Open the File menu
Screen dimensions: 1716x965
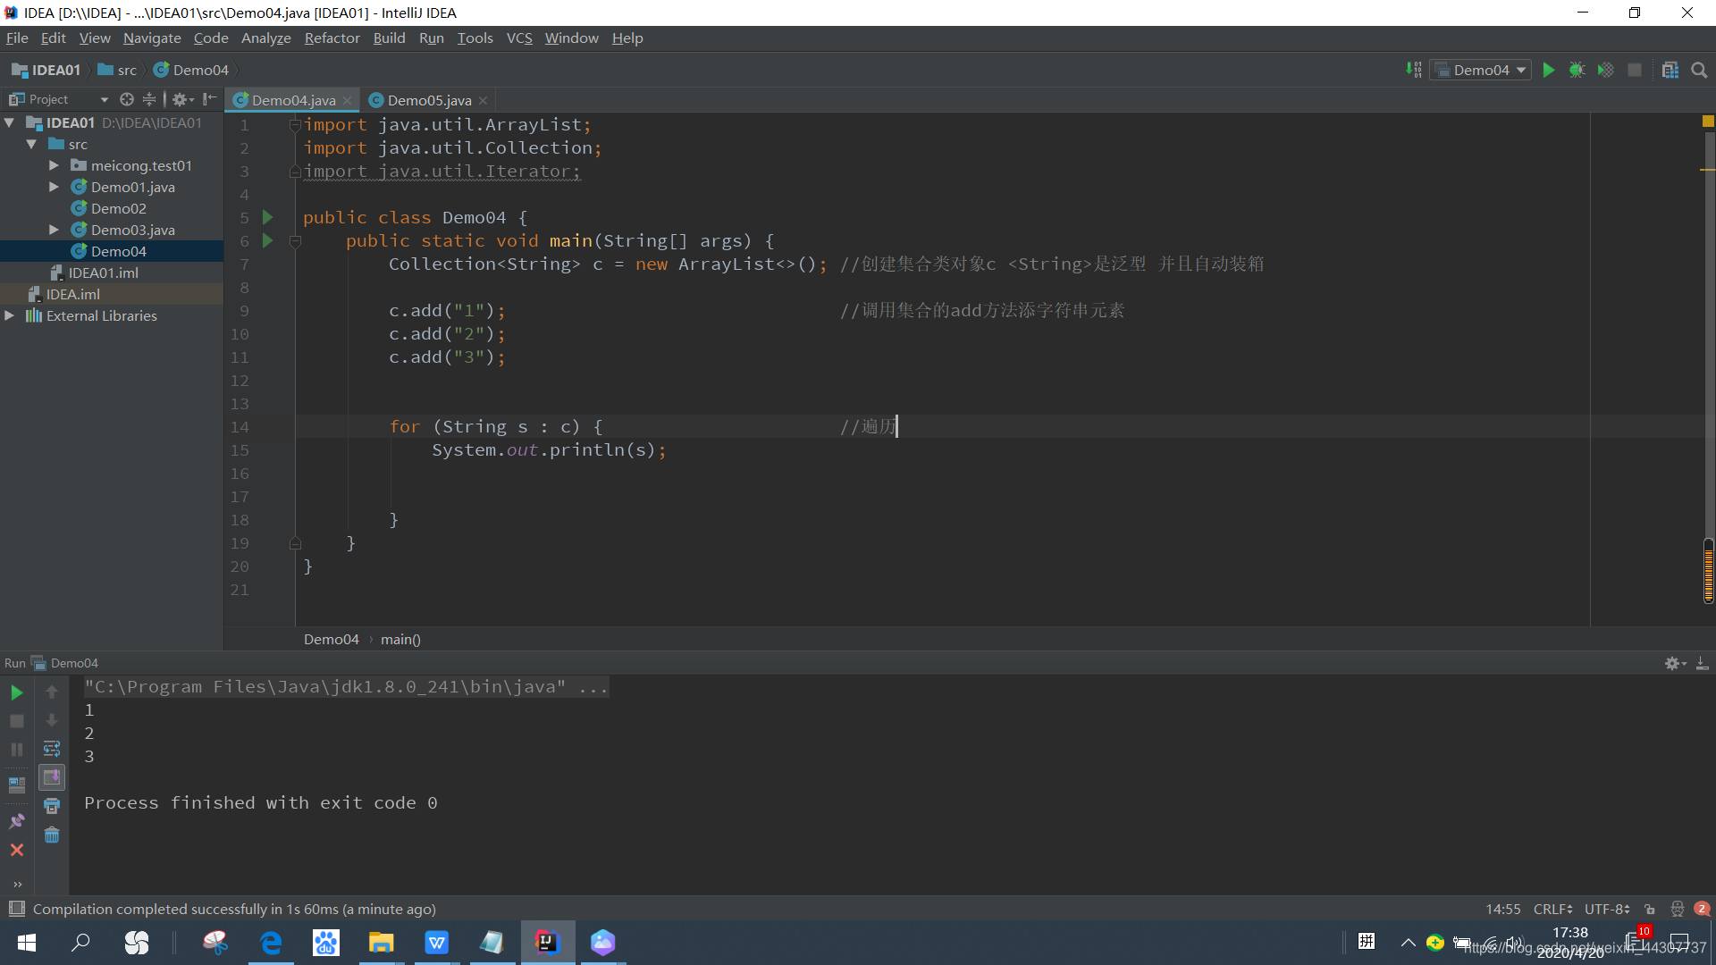click(x=17, y=38)
